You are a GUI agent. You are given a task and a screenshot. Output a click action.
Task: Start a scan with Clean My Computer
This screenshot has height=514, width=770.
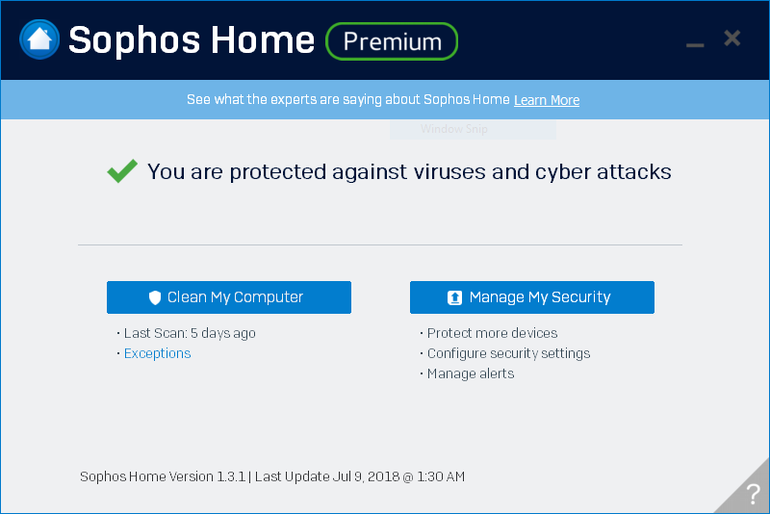tap(229, 297)
